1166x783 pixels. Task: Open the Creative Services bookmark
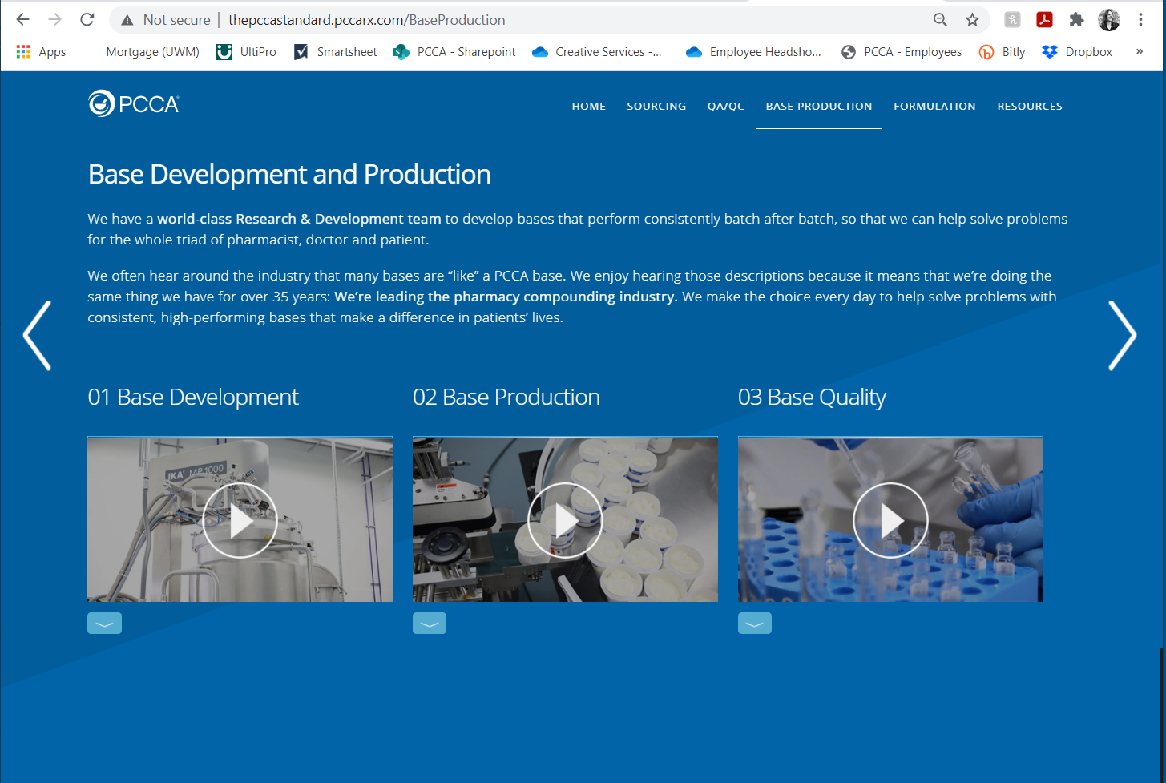point(597,52)
